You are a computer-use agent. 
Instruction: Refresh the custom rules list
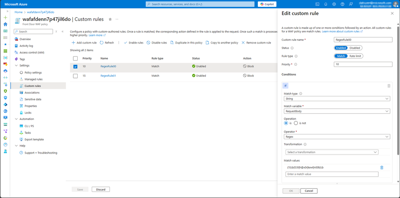point(107,43)
